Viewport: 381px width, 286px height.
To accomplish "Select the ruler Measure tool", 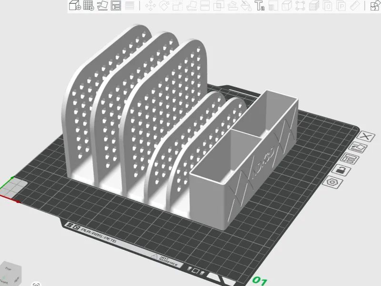I will (355, 6).
